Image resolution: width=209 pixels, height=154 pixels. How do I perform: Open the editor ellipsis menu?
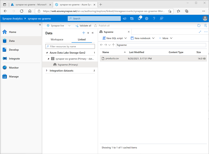[206, 32]
